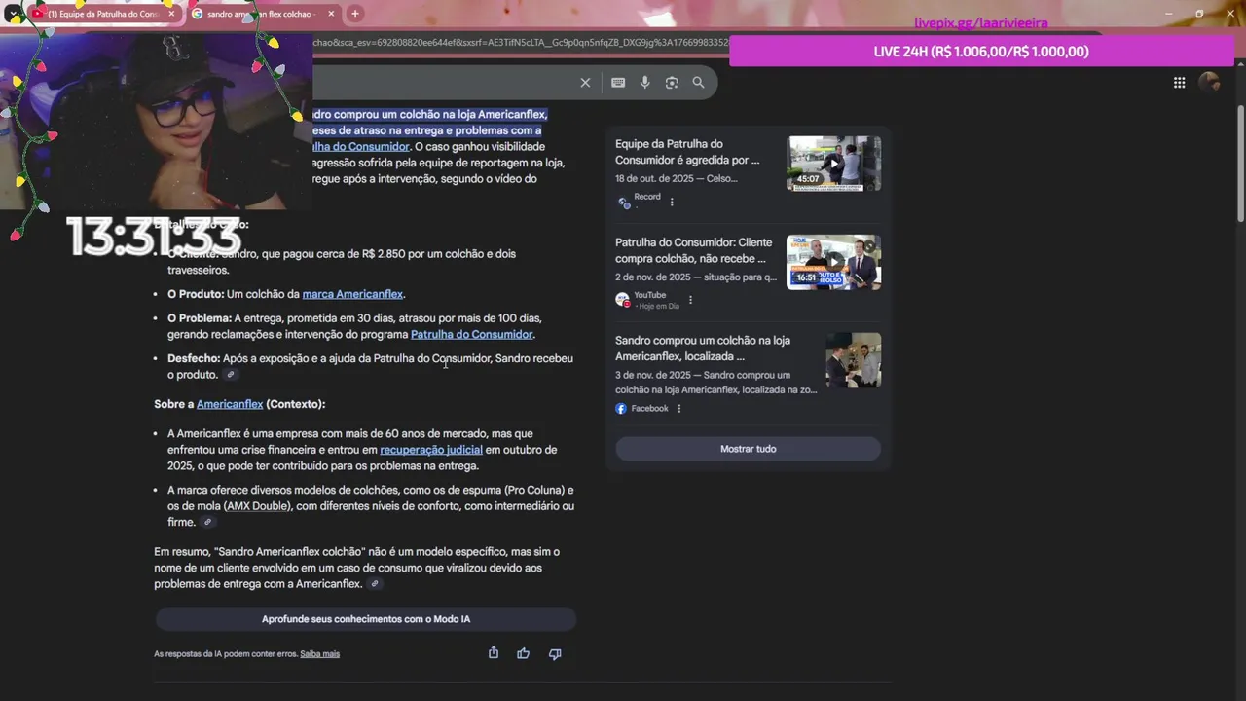This screenshot has height=701, width=1246.
Task: Click 'As respostas da IA podem conter erros.' text
Action: pyautogui.click(x=226, y=654)
